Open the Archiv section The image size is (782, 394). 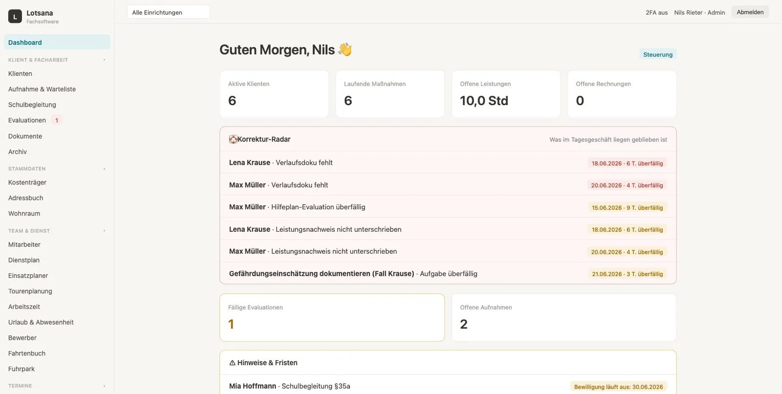(x=57, y=152)
